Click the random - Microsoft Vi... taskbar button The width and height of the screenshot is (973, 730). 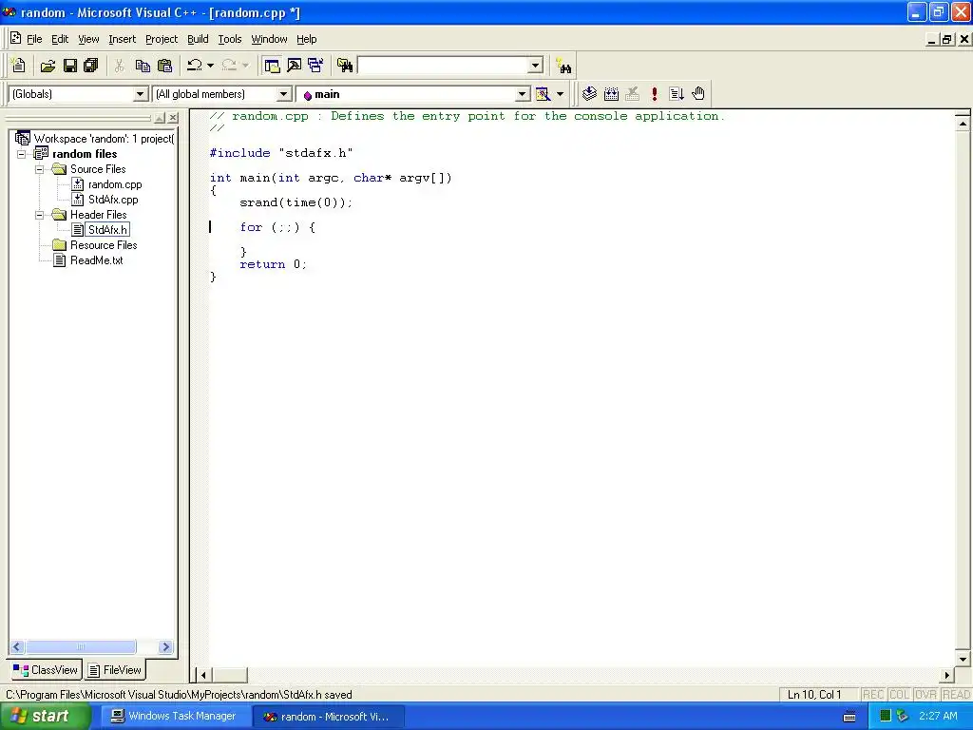[x=328, y=717]
